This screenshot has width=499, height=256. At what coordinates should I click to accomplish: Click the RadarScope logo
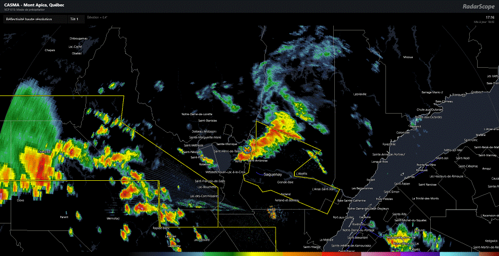pyautogui.click(x=477, y=6)
